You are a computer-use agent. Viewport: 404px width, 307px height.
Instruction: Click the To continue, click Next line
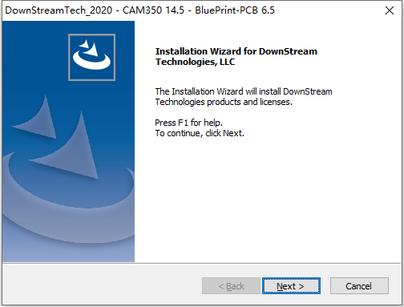tap(200, 133)
